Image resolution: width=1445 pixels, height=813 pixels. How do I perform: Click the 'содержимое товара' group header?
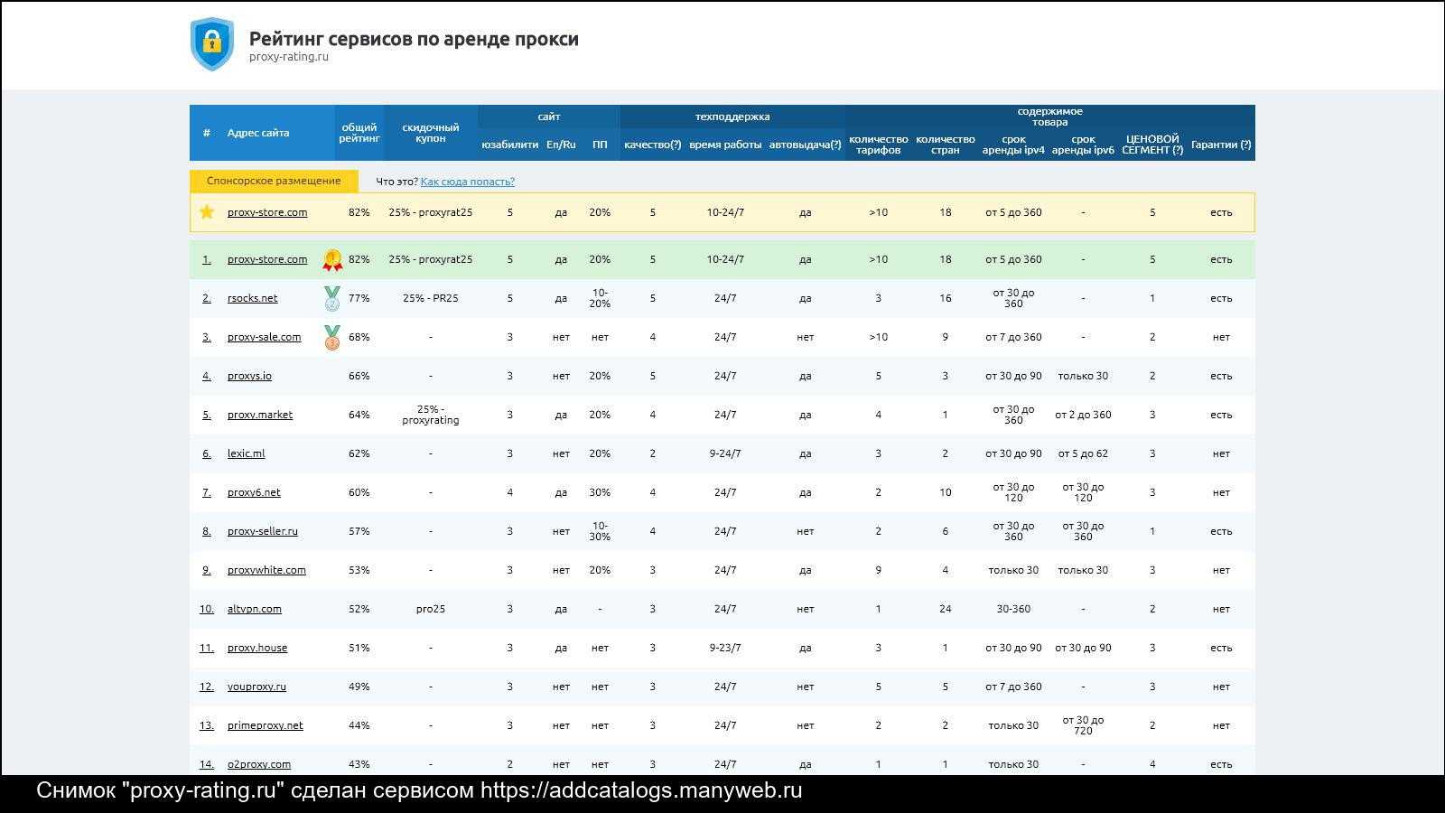(x=1049, y=117)
